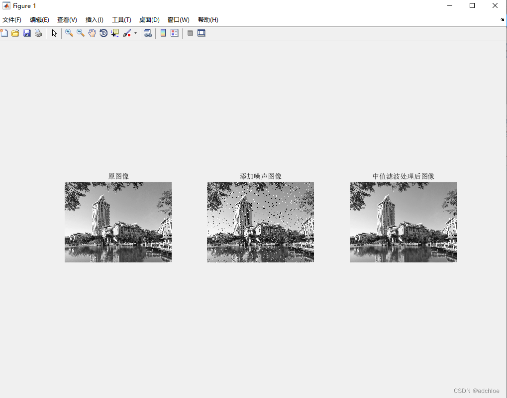The height and width of the screenshot is (398, 507).
Task: Click the MATLAB logo in title bar
Action: [x=6, y=6]
